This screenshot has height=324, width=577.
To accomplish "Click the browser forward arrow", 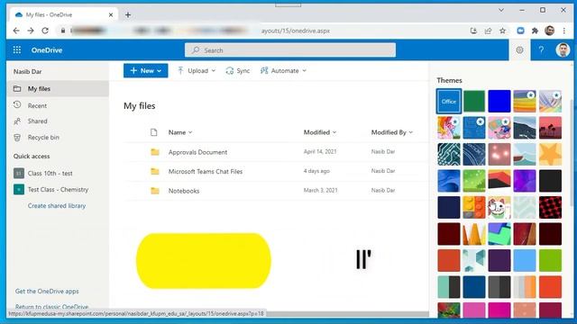I will click(x=31, y=31).
